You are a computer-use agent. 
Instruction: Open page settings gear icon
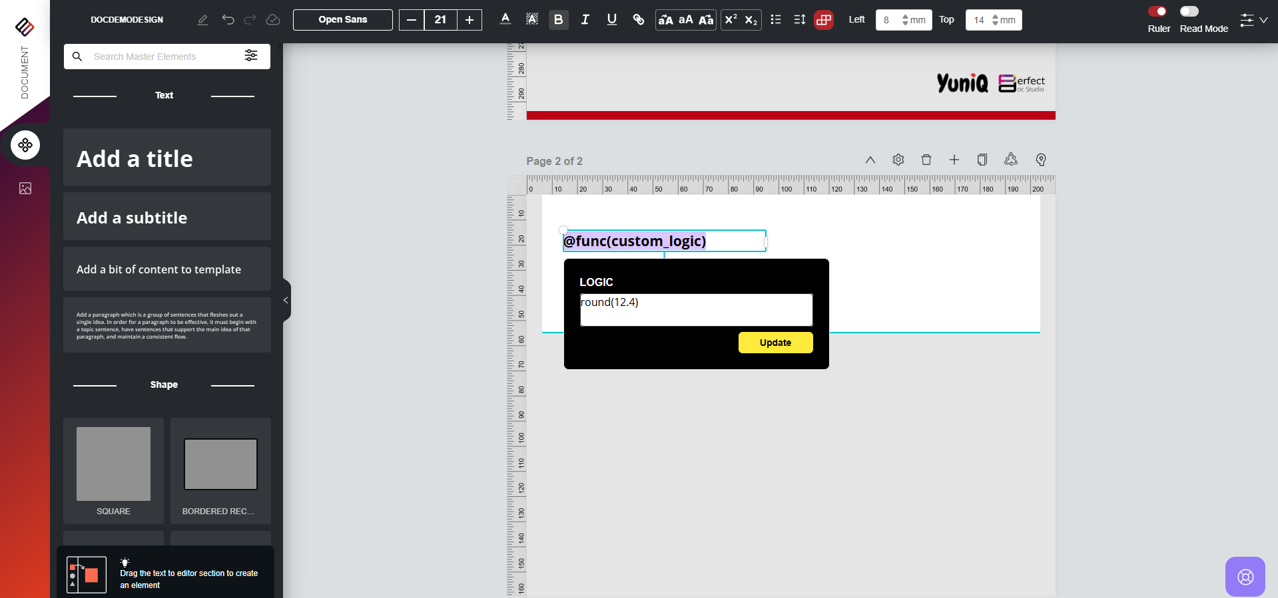[898, 160]
